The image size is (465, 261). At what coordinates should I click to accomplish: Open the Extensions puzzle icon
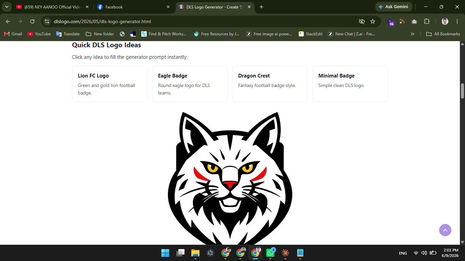click(427, 21)
